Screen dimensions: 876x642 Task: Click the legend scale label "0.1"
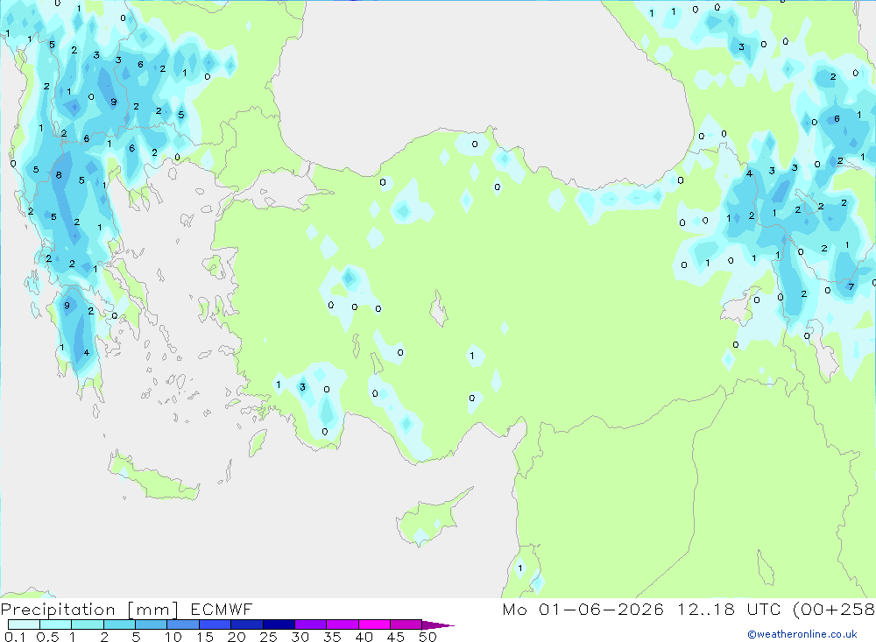pyautogui.click(x=15, y=637)
